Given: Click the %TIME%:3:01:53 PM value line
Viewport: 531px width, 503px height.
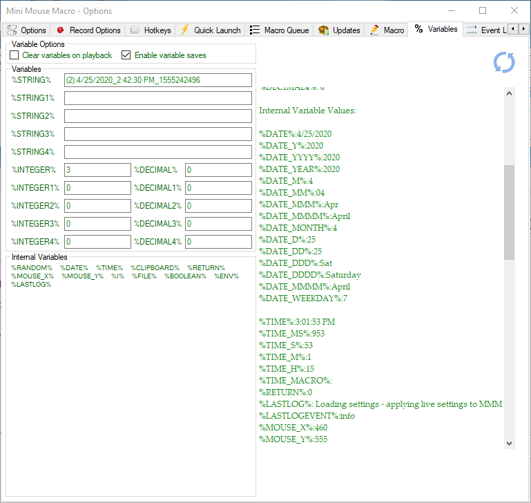Looking at the screenshot, I should pyautogui.click(x=297, y=322).
